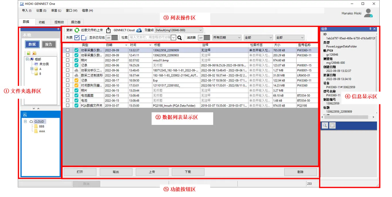Image resolution: width=392 pixels, height=197 pixels.
Task: Toggle the 显示已勾选 OFF switch
Action: pos(112,38)
